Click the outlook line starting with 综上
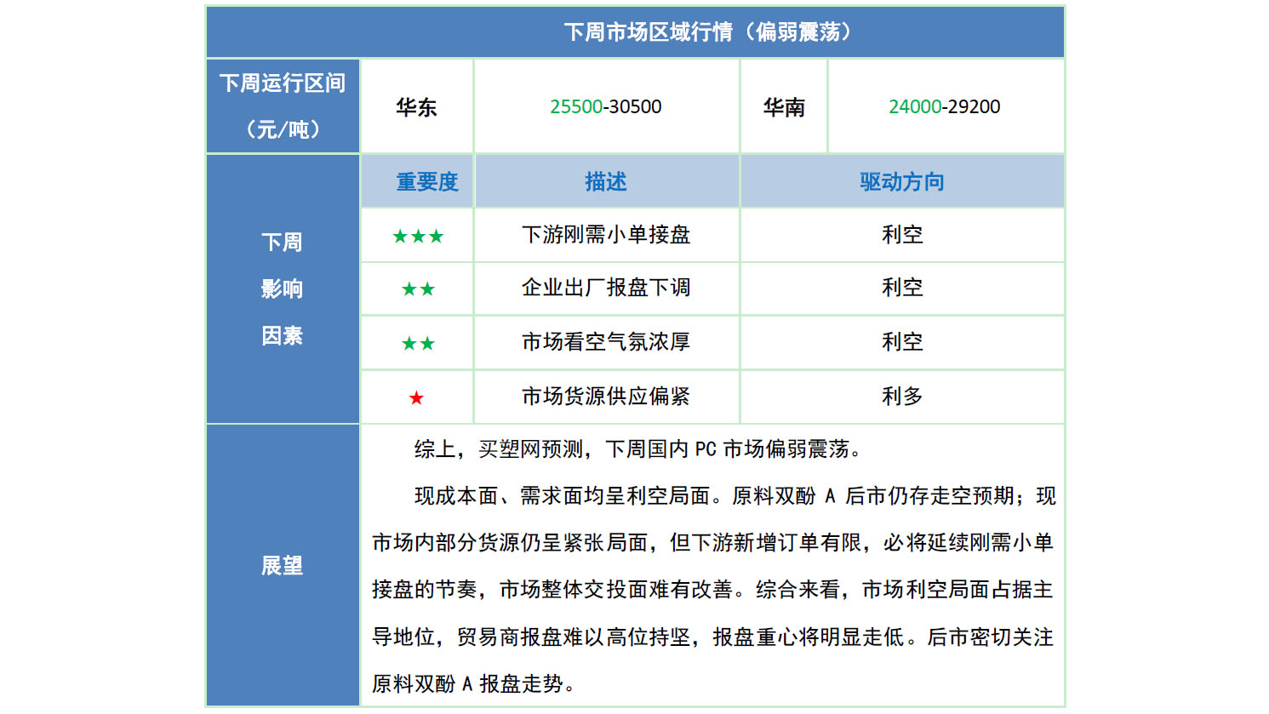Screen dimensions: 1269x714 (x=638, y=449)
